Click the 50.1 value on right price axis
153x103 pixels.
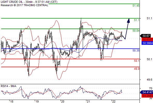coord(149,59)
